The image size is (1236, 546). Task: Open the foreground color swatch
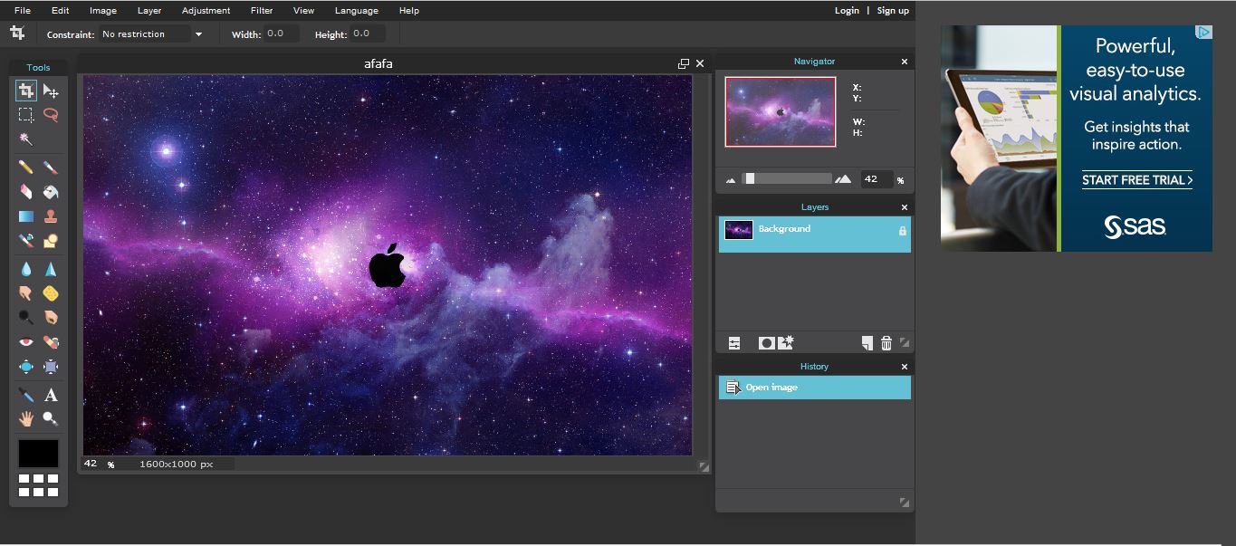click(x=38, y=453)
